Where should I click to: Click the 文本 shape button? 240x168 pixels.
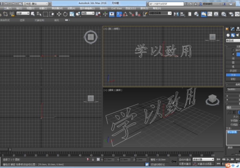tap(233, 75)
